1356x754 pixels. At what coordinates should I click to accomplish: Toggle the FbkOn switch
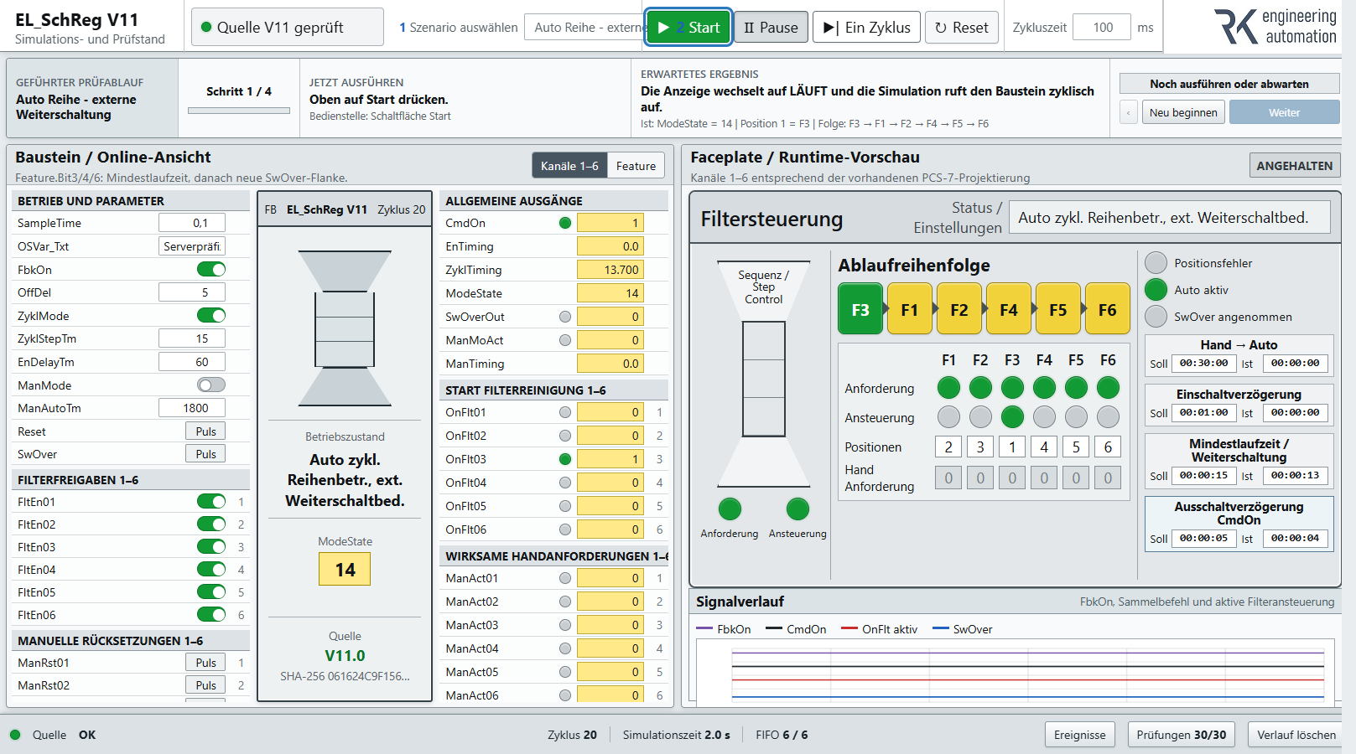(211, 269)
